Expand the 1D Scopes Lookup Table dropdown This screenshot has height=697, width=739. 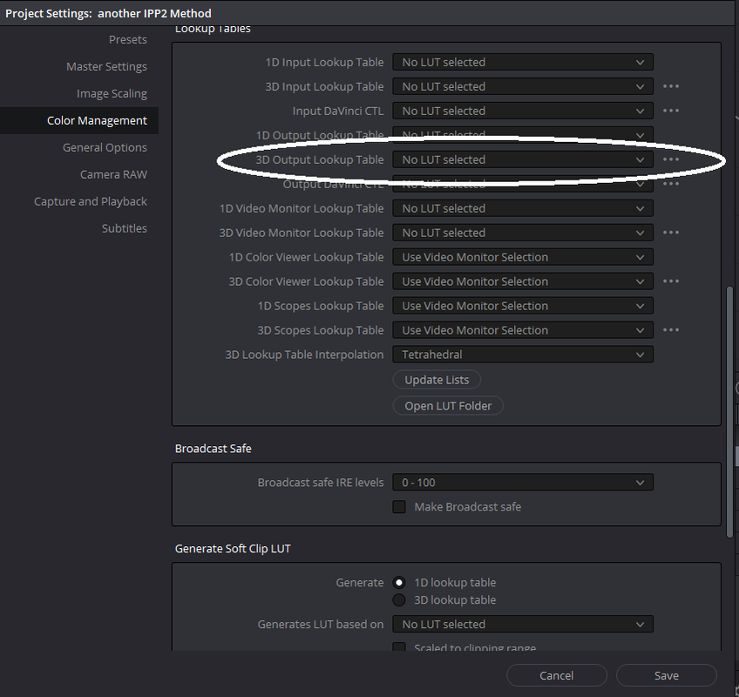click(523, 306)
